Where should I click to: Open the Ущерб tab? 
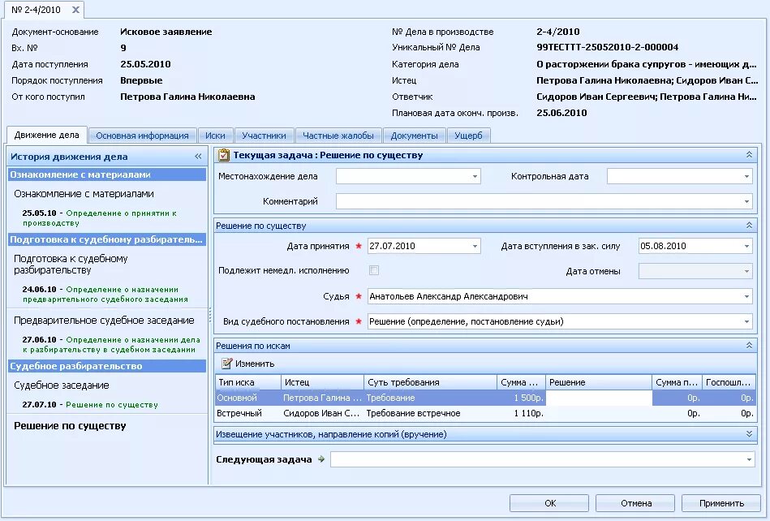coord(468,136)
